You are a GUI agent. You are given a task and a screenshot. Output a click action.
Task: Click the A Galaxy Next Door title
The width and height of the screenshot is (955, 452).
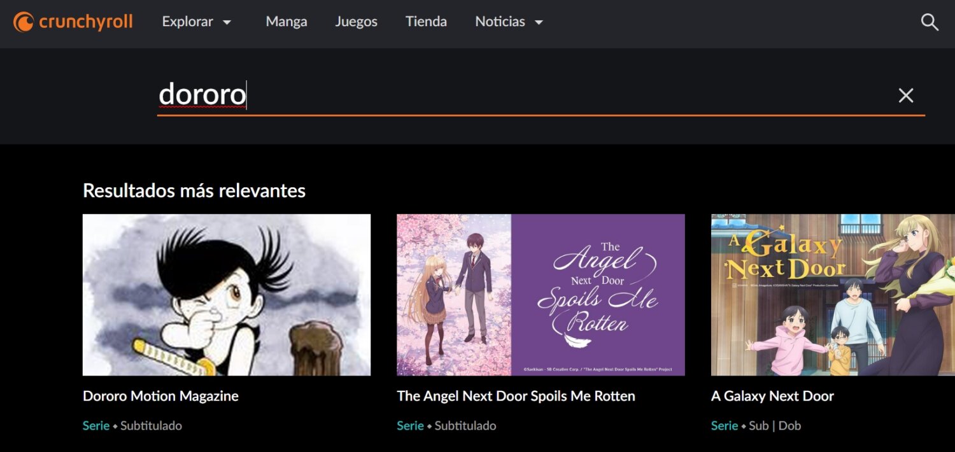click(x=772, y=396)
